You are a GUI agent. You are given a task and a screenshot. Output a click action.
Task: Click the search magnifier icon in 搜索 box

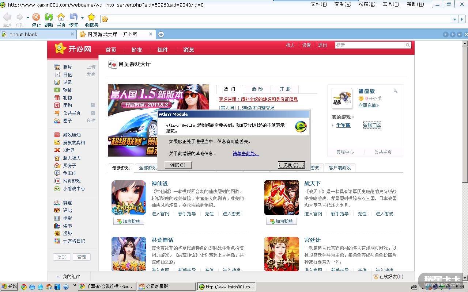[408, 45]
